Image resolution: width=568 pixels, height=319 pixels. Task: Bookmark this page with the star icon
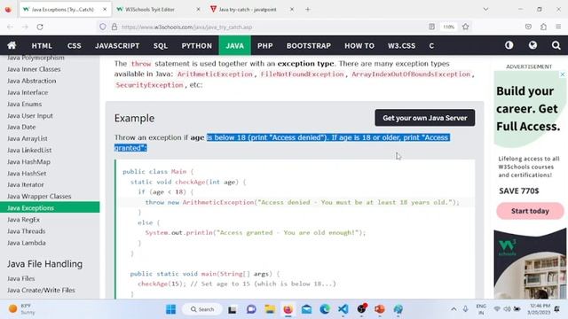(466, 27)
